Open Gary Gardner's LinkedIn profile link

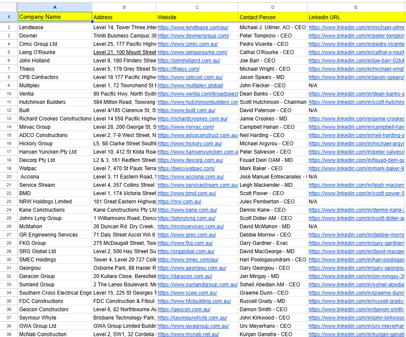click(x=356, y=243)
